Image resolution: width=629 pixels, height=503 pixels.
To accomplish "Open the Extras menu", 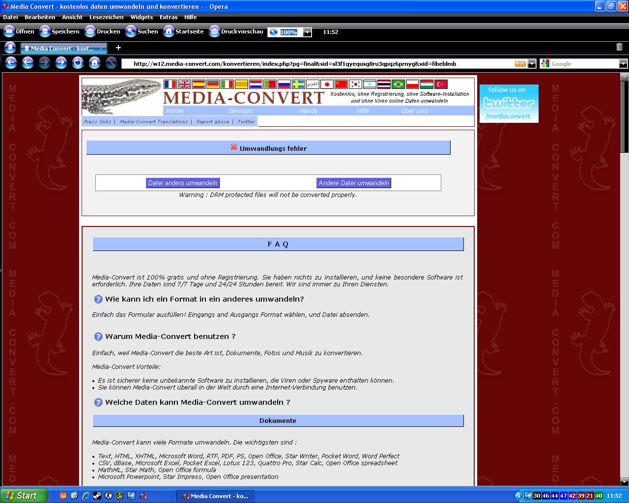I will (169, 17).
